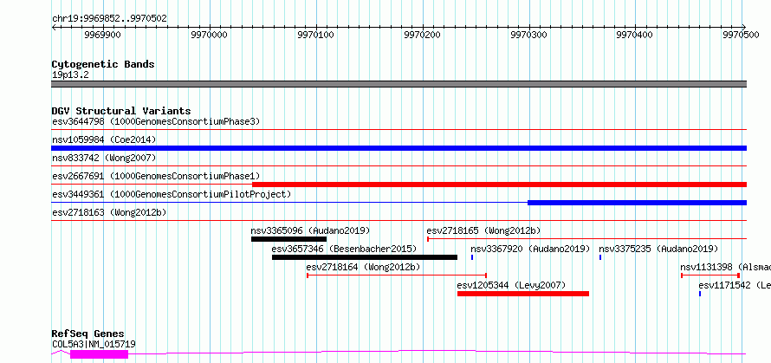Open variant esv3449361 (1000GenomesConsortiumPilotProject) label

(x=172, y=194)
